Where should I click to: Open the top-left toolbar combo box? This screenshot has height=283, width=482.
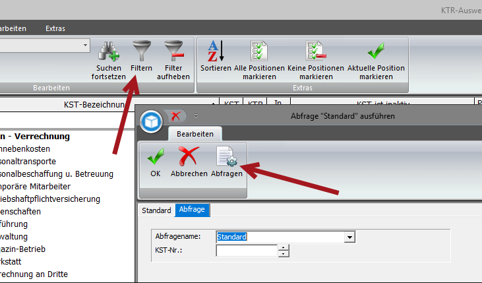coord(85,46)
